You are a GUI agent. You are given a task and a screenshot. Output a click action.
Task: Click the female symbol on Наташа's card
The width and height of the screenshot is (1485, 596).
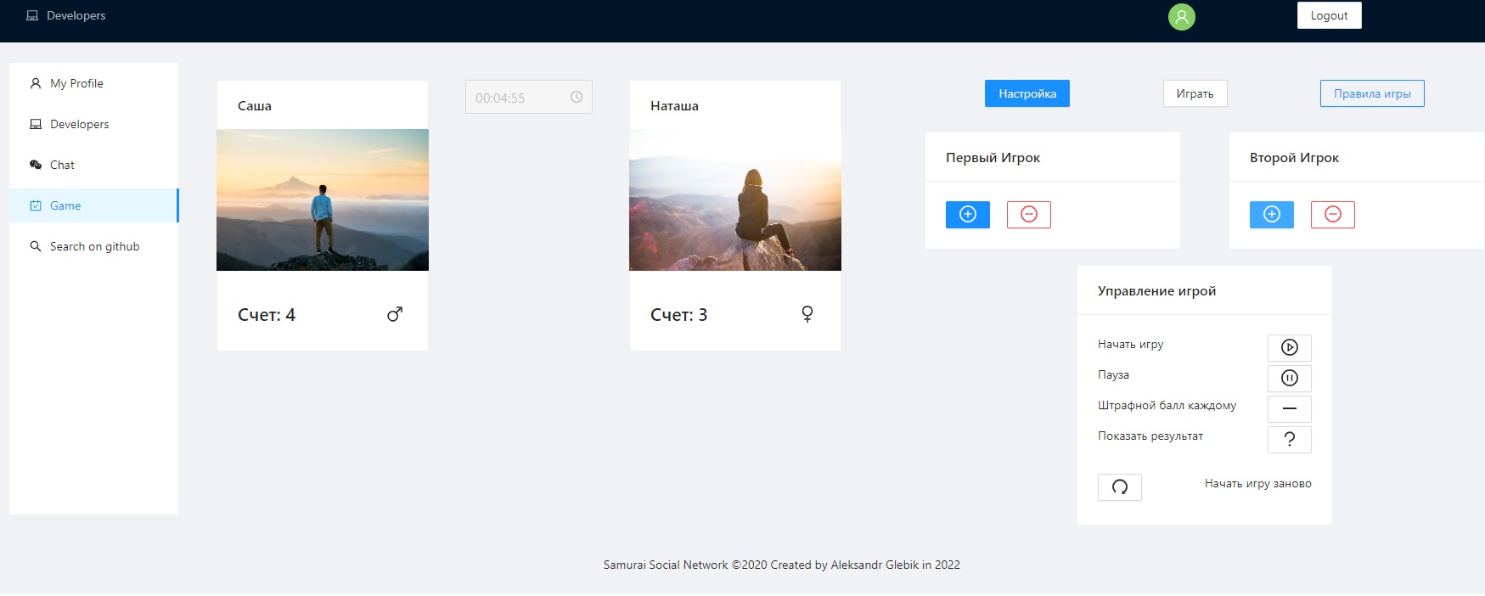tap(807, 314)
